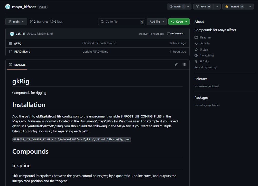Open the gkRig folder

(18, 43)
